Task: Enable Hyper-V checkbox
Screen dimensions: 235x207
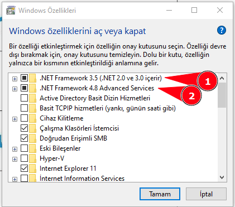Action: [24, 158]
